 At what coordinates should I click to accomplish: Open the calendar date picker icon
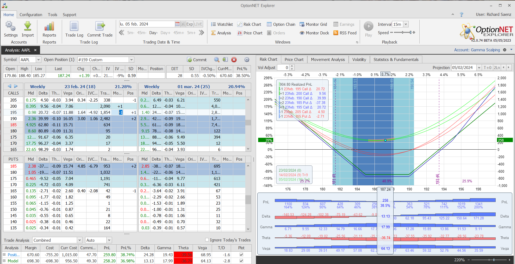click(x=177, y=24)
